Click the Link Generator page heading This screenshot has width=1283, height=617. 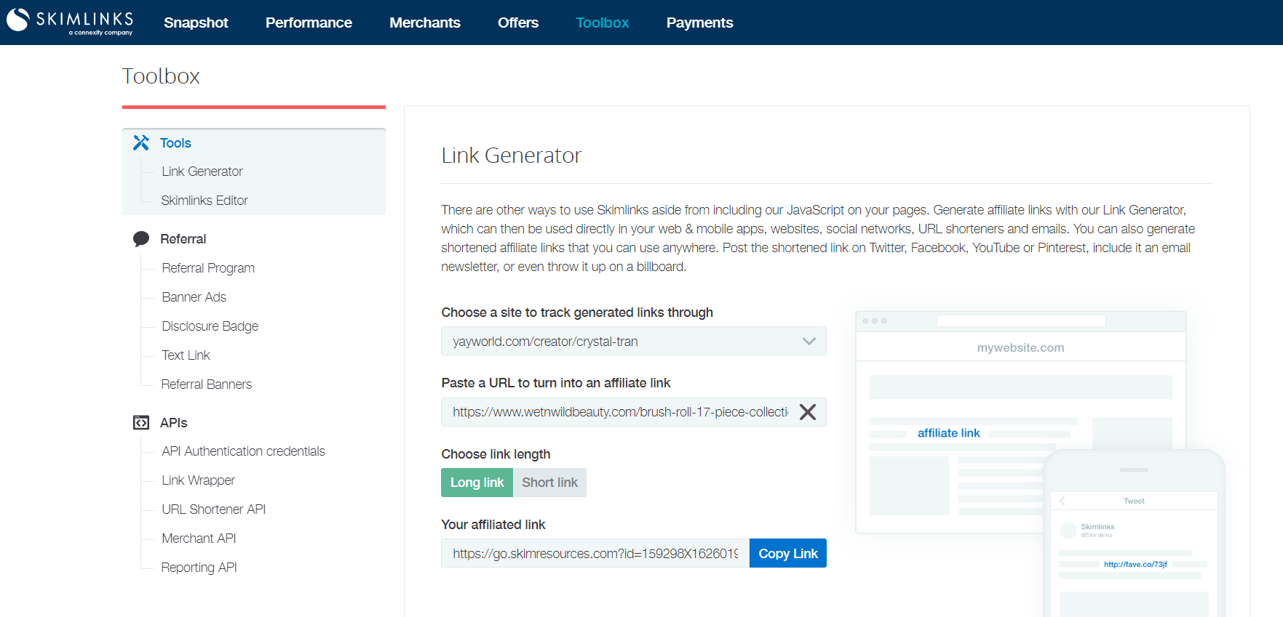pyautogui.click(x=512, y=156)
